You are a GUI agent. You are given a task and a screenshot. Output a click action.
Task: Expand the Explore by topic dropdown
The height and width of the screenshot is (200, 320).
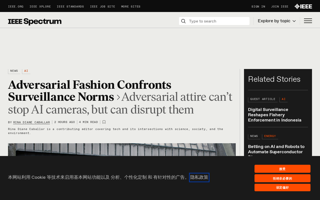point(277,21)
